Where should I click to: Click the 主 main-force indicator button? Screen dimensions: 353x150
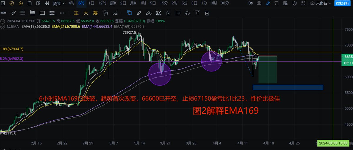click(x=76, y=13)
